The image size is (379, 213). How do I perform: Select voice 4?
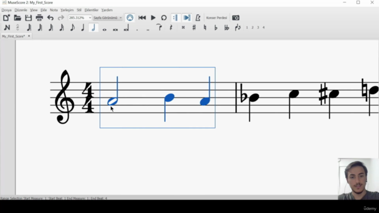click(x=264, y=28)
